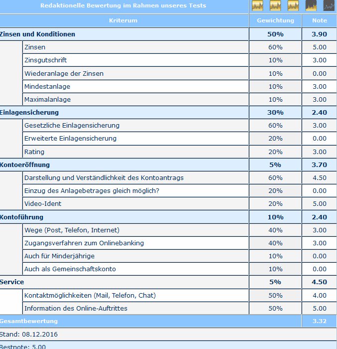Click the first gold rating chart icon

[257, 5]
